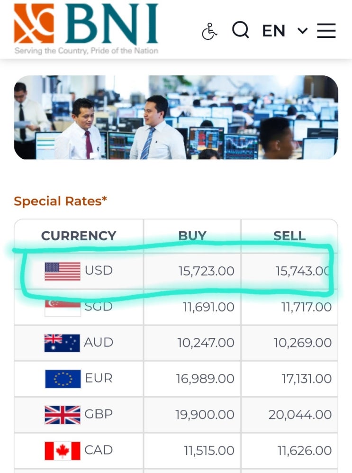This screenshot has height=473, width=352.
Task: Click the Australian flag icon
Action: pos(62,343)
